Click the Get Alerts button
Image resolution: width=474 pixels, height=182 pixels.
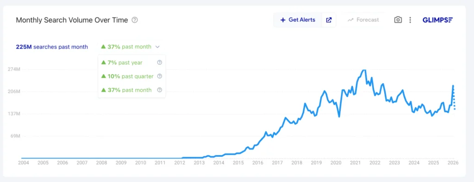pos(298,20)
